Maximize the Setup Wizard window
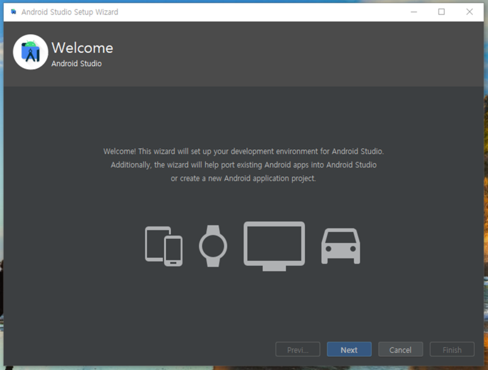Viewport: 488px width, 370px height. [441, 12]
